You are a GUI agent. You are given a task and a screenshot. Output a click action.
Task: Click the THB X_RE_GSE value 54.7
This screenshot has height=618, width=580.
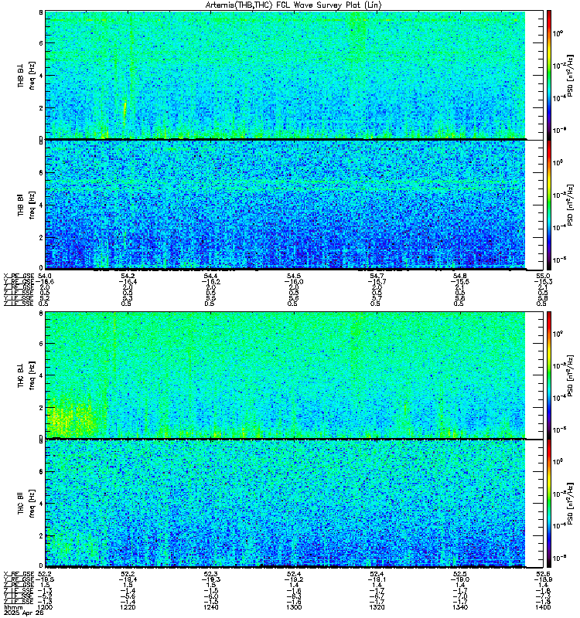pyautogui.click(x=377, y=276)
